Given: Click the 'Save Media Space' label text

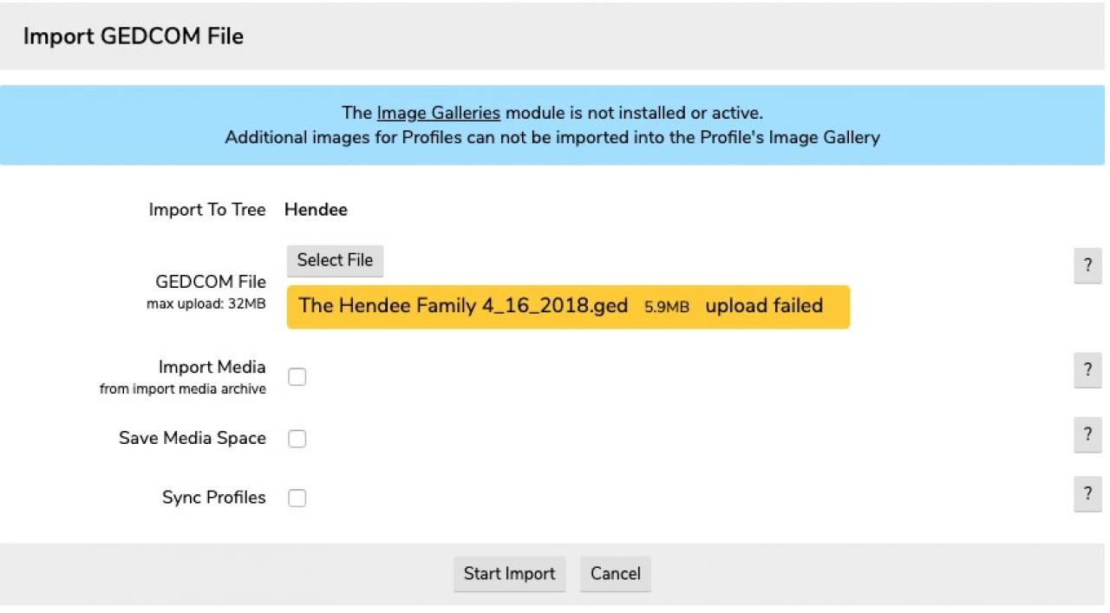Looking at the screenshot, I should 193,438.
